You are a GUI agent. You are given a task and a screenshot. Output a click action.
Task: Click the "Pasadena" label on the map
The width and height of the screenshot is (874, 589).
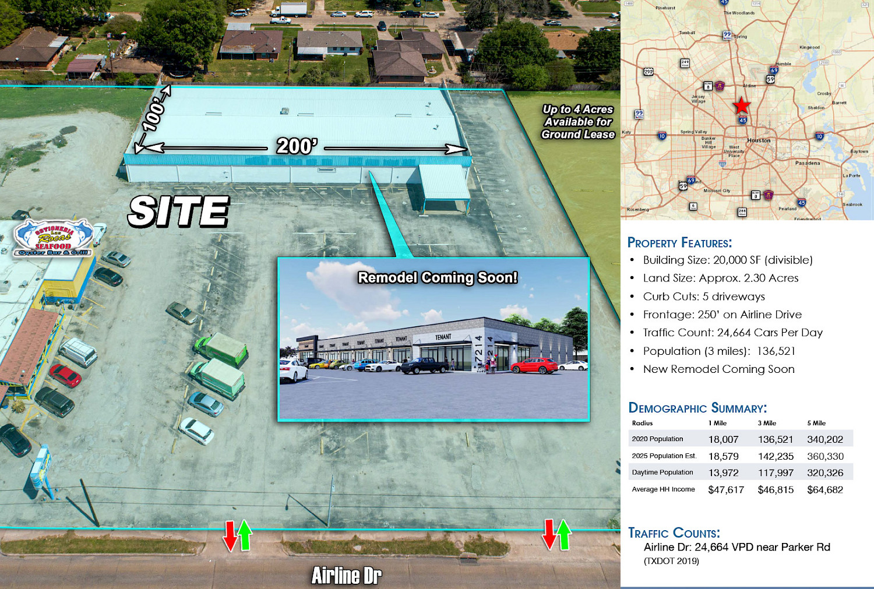(807, 163)
